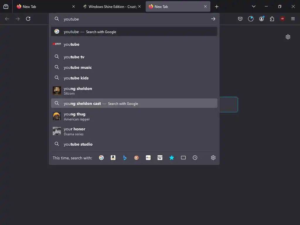Click the young thug thumbnail image
This screenshot has width=300, height=225.
[57, 116]
